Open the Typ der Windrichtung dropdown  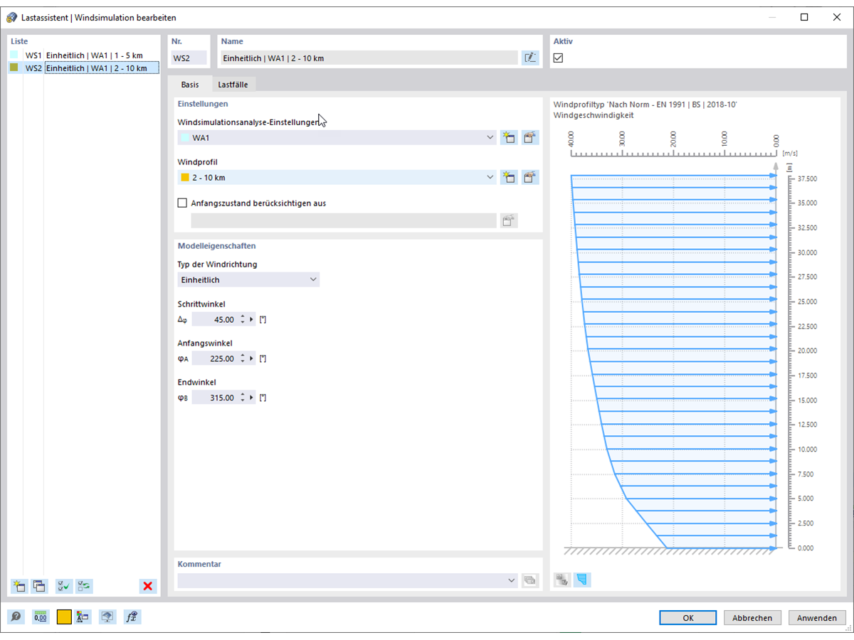pos(248,280)
